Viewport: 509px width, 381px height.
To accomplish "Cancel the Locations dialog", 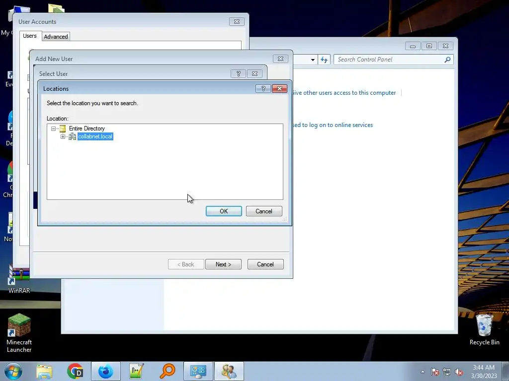I will pyautogui.click(x=264, y=211).
